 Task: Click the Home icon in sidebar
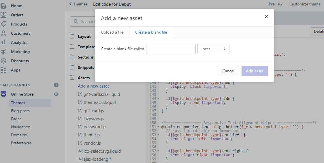3,6
